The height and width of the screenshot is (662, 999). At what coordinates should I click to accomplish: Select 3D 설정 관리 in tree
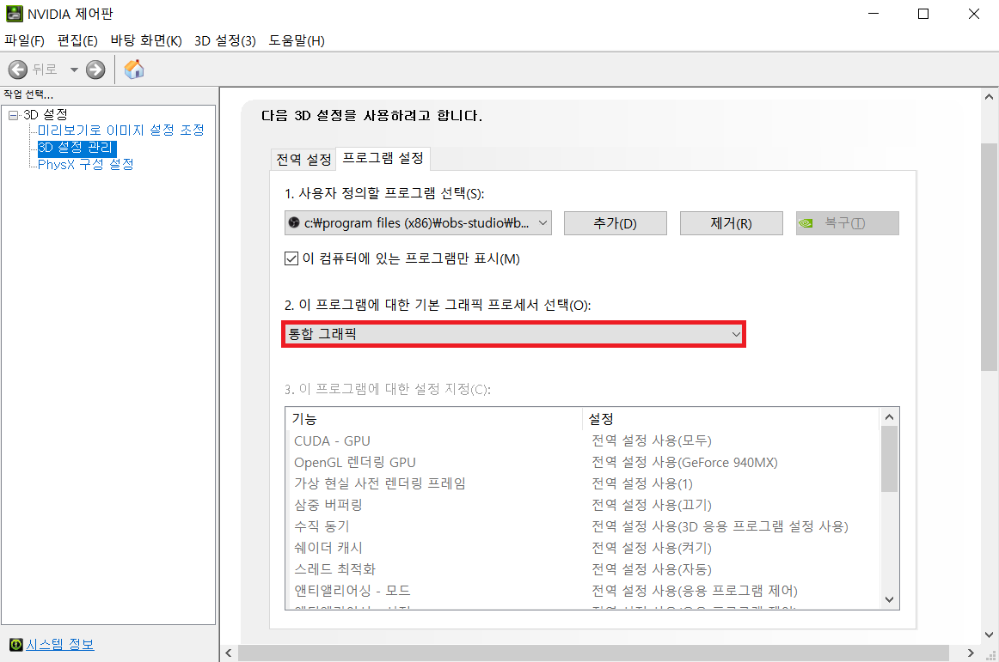[77, 147]
